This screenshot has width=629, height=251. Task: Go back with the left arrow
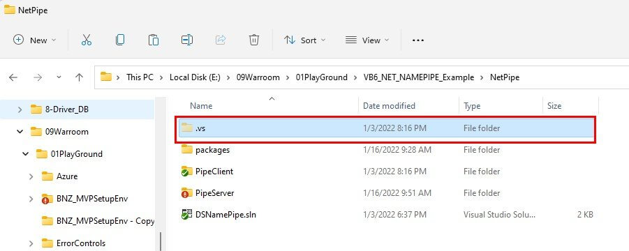pyautogui.click(x=13, y=77)
